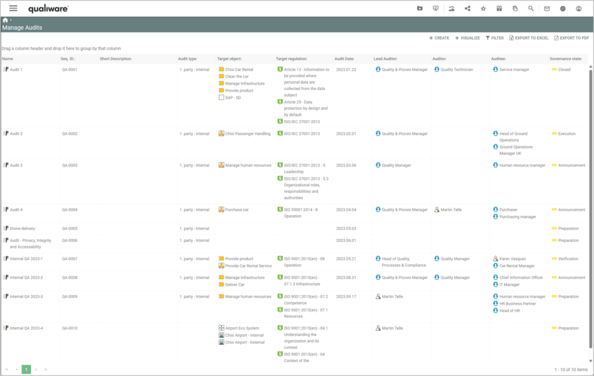The image size is (594, 376).
Task: Click the flag icon beside Internal QA 2023-4
Action: (x=6, y=328)
